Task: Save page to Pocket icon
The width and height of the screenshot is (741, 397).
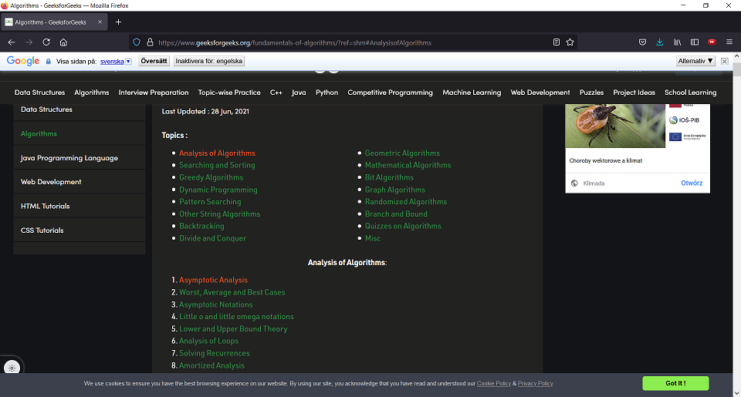Action: [642, 42]
